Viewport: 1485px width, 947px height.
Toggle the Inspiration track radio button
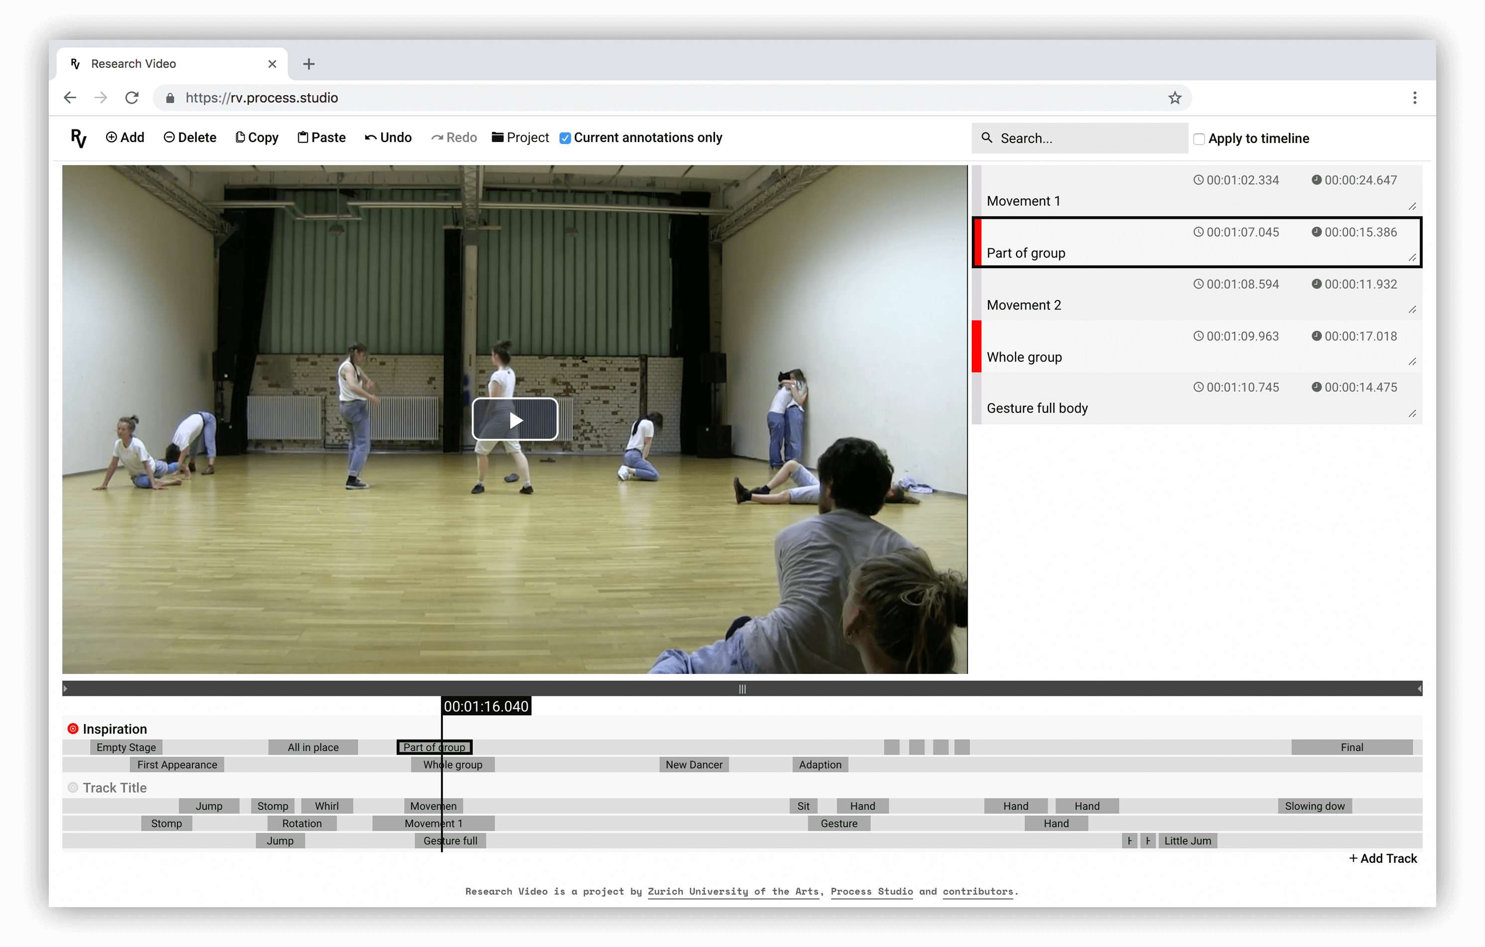pos(73,729)
